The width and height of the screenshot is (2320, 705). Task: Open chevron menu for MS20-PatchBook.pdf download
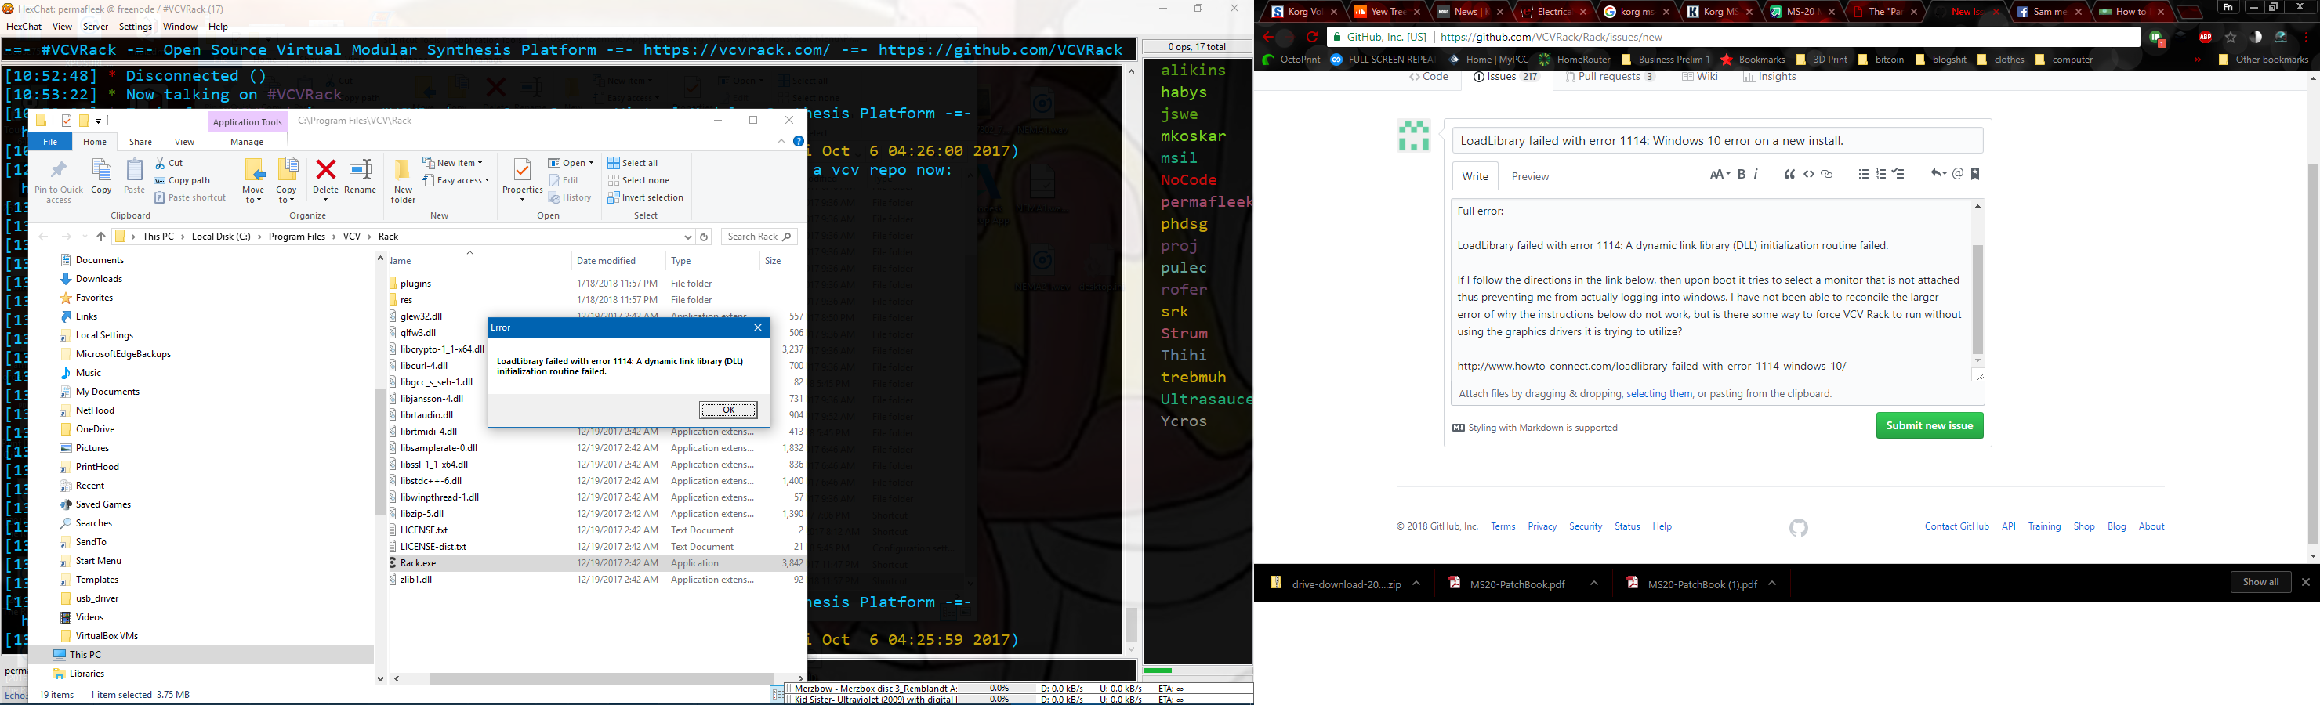click(1593, 584)
